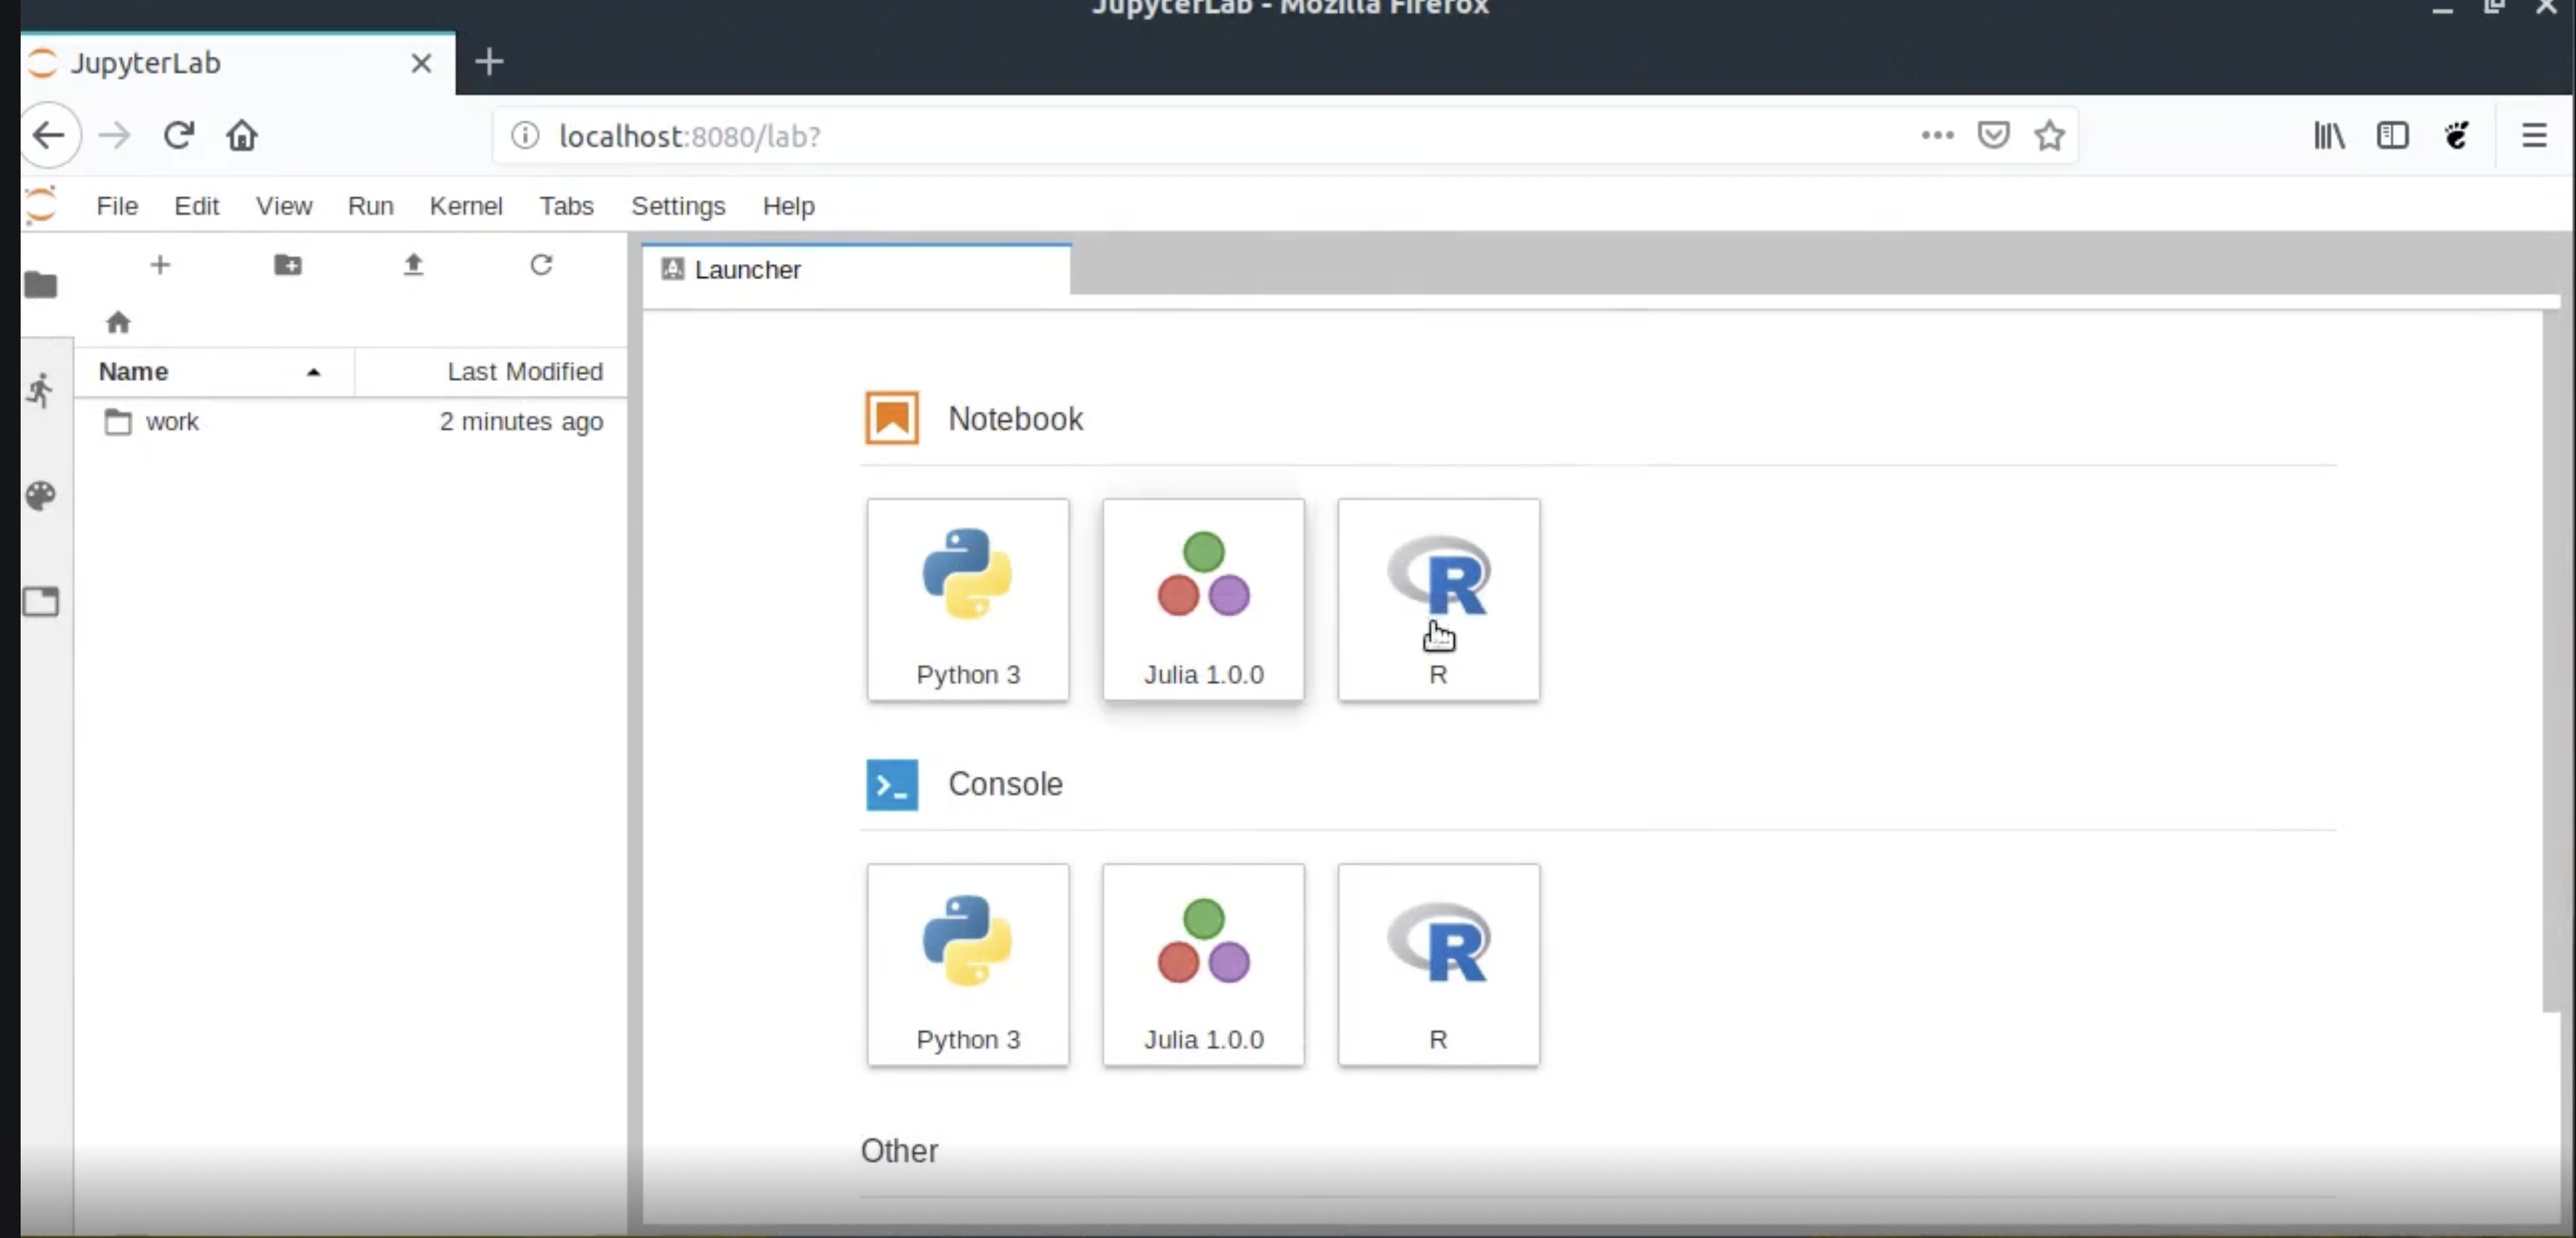Image resolution: width=2576 pixels, height=1238 pixels.
Task: Click the New Launcher plus icon
Action: click(x=160, y=265)
